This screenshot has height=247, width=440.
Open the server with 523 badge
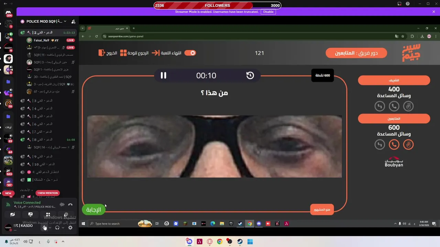point(8,170)
